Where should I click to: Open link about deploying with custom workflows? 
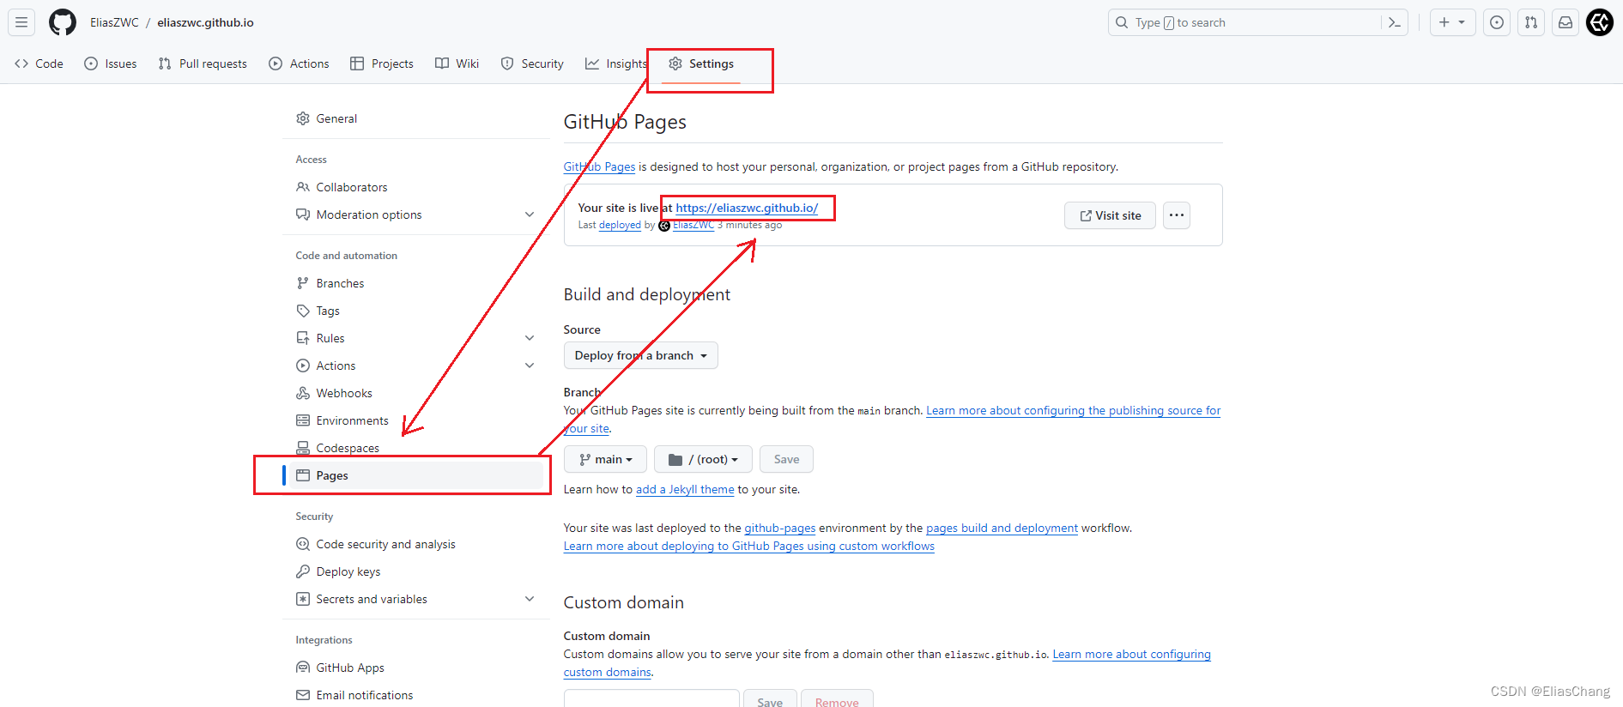point(749,546)
